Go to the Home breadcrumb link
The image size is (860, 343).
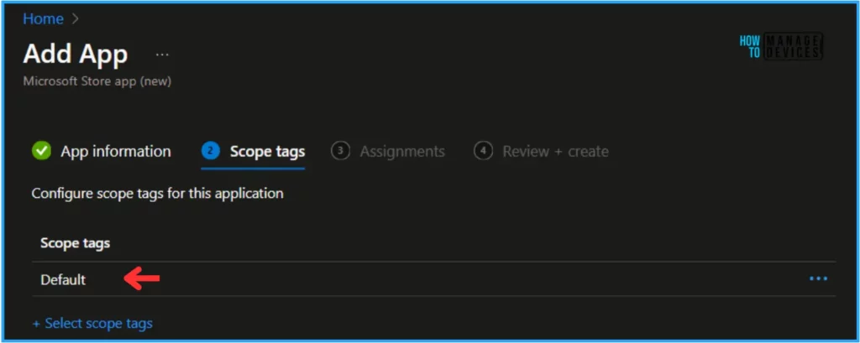tap(44, 18)
